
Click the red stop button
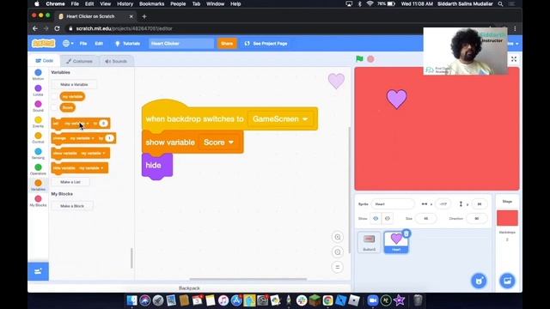coord(370,59)
